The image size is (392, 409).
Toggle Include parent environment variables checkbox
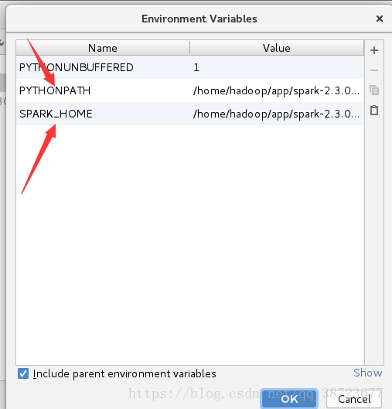pos(23,373)
